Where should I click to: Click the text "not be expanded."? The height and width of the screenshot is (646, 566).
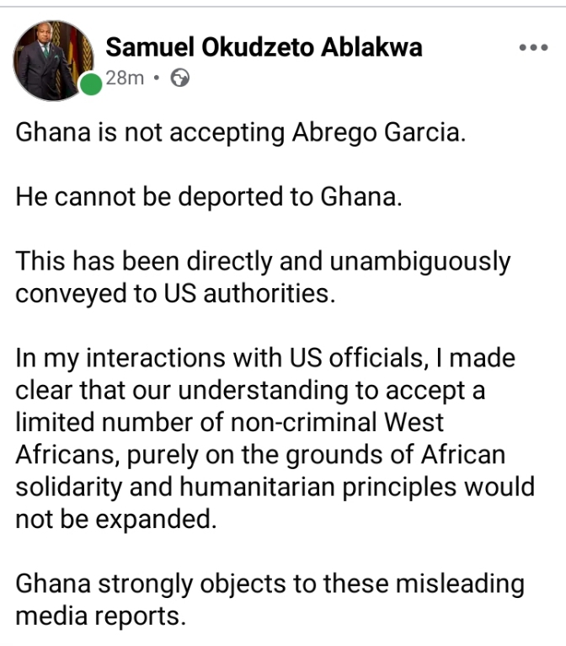pyautogui.click(x=116, y=518)
